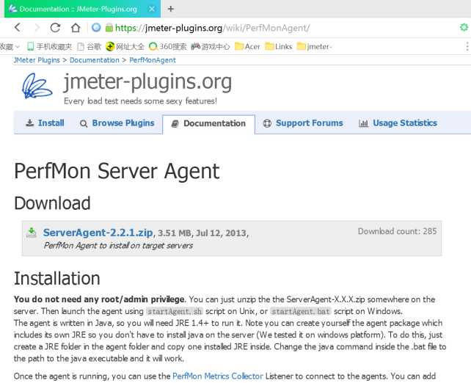Click the 'PerfMon Agent to install on target servers' description
The height and width of the screenshot is (383, 471).
118,246
